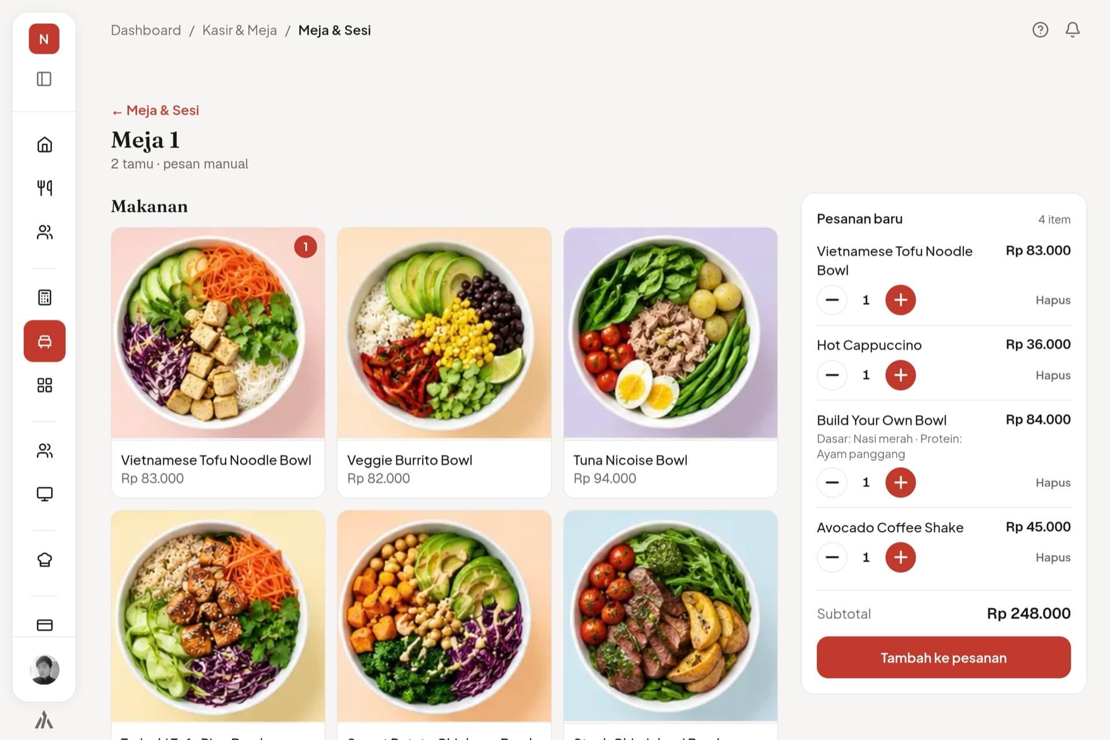Open the calculator cashier icon
This screenshot has height=740, width=1110.
(x=45, y=298)
